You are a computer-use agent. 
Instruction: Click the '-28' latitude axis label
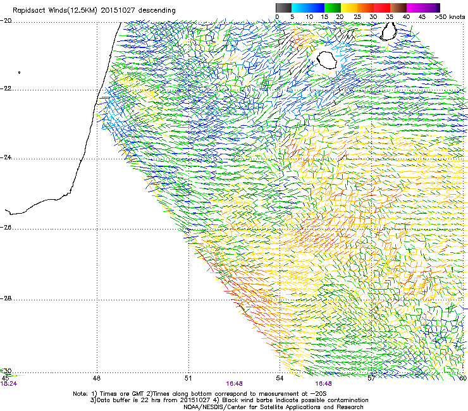click(x=6, y=298)
